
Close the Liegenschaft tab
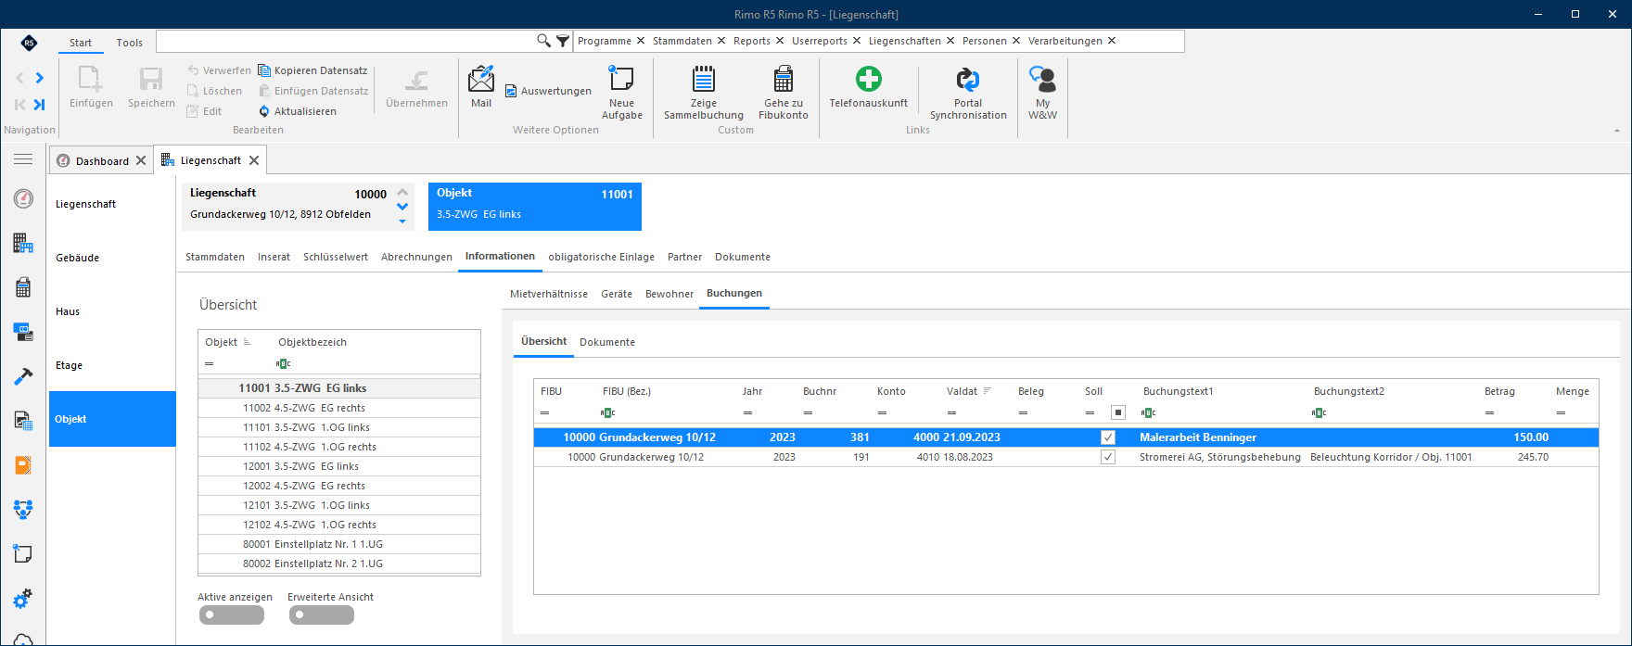coord(254,160)
